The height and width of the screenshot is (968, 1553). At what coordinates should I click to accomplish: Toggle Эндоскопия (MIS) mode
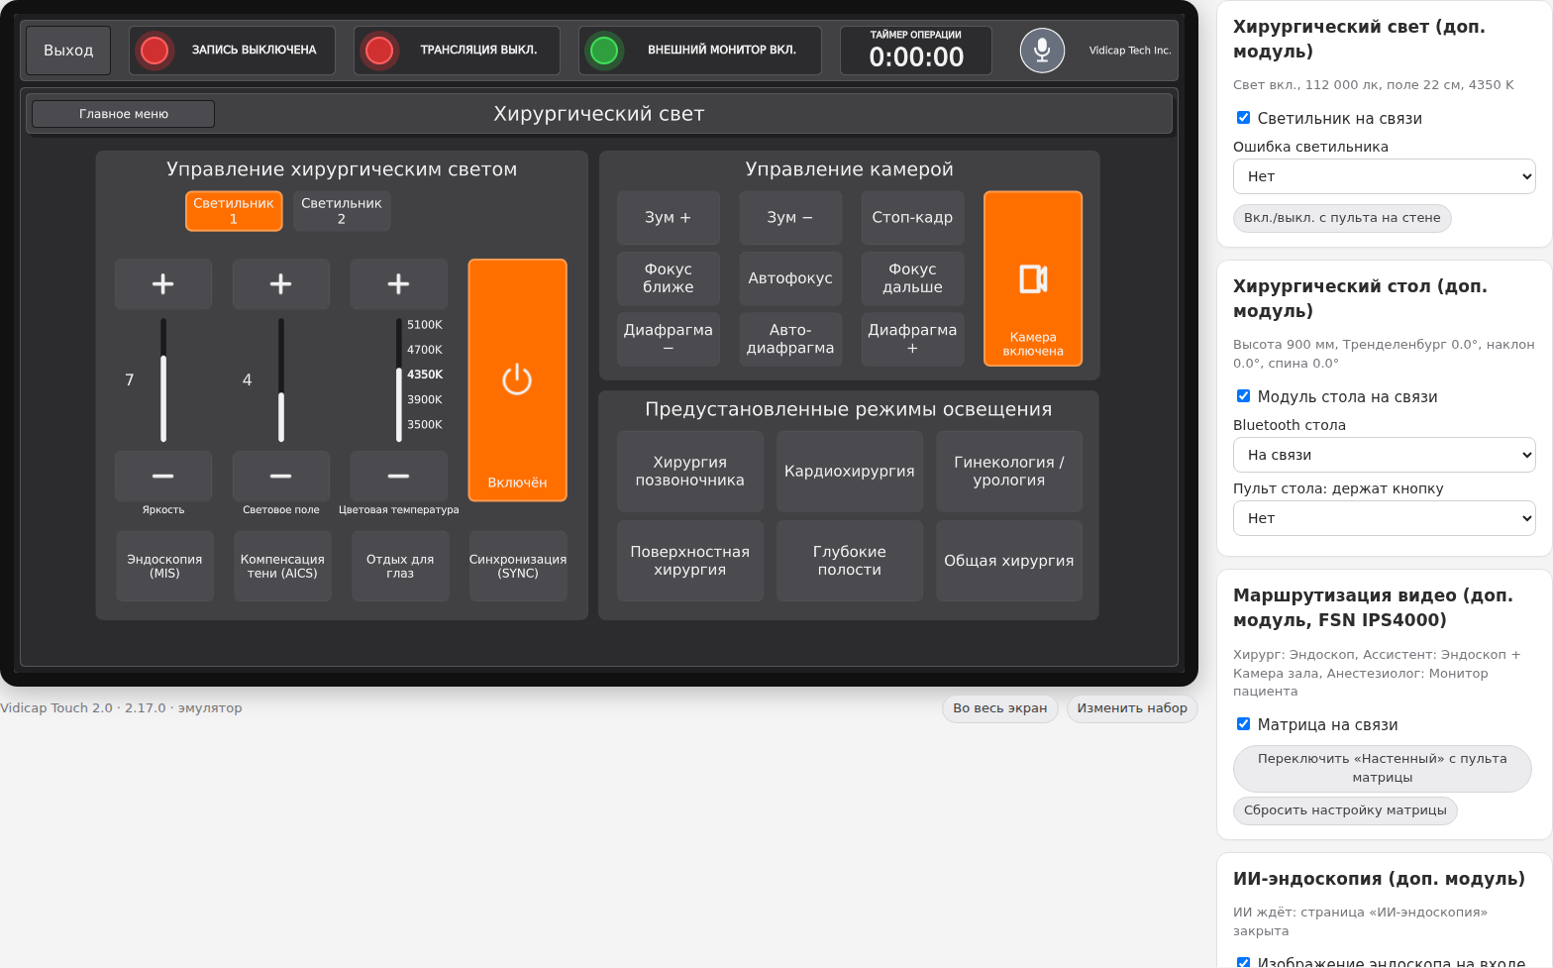point(164,566)
